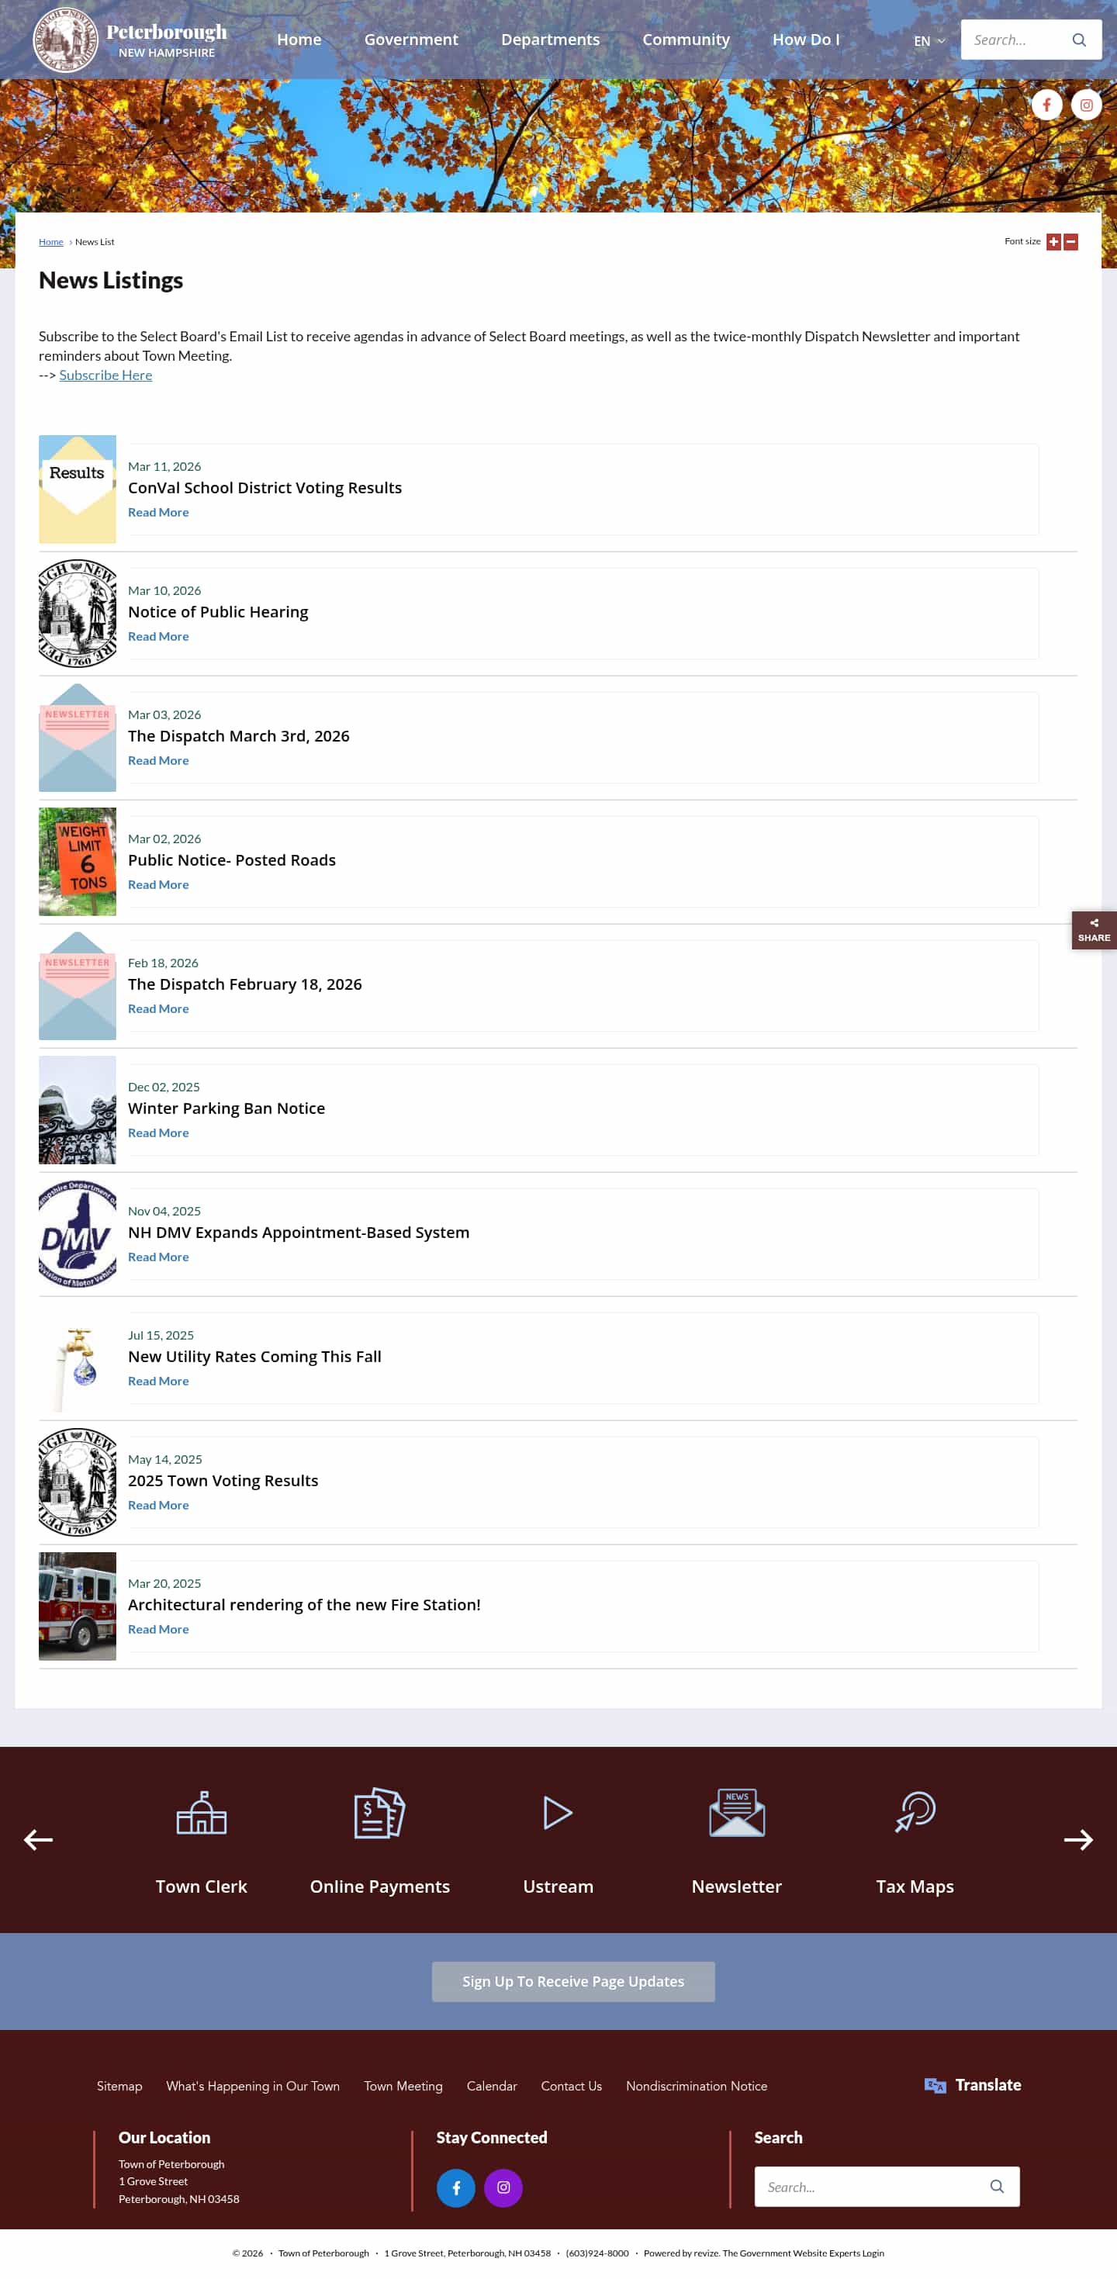
Task: Expand the EN language dropdown
Action: point(929,40)
